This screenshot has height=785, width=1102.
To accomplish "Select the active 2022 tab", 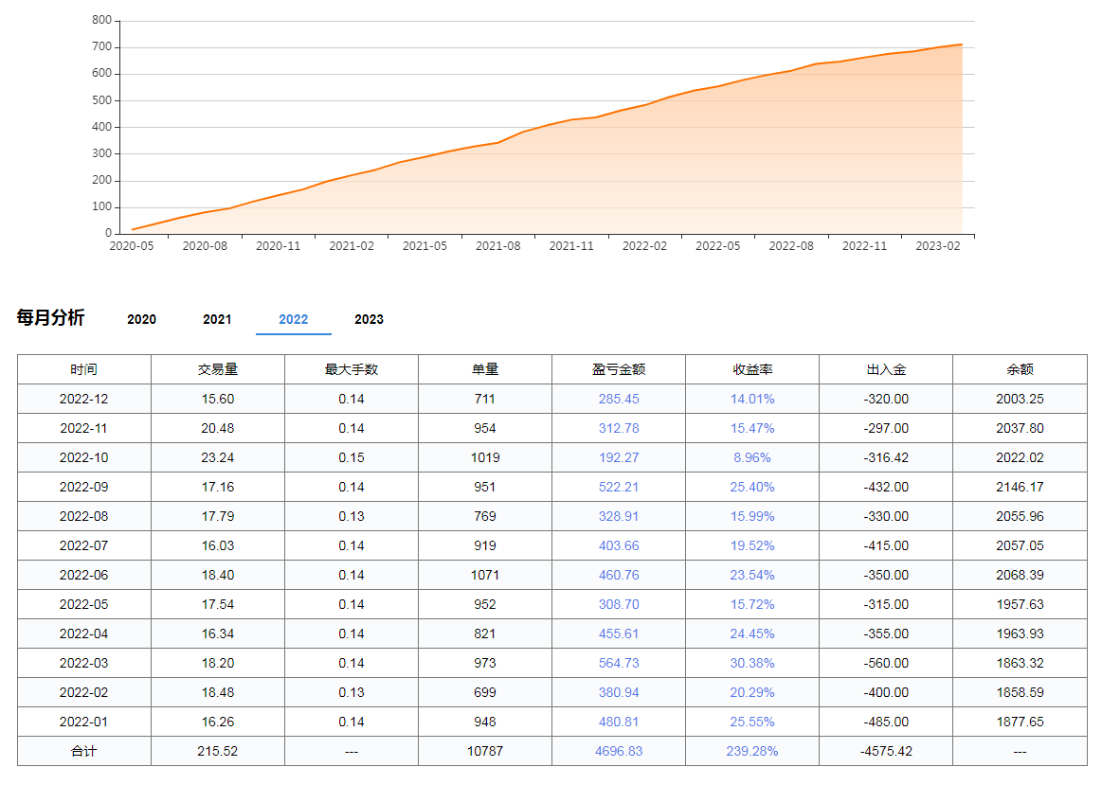I will (x=293, y=320).
